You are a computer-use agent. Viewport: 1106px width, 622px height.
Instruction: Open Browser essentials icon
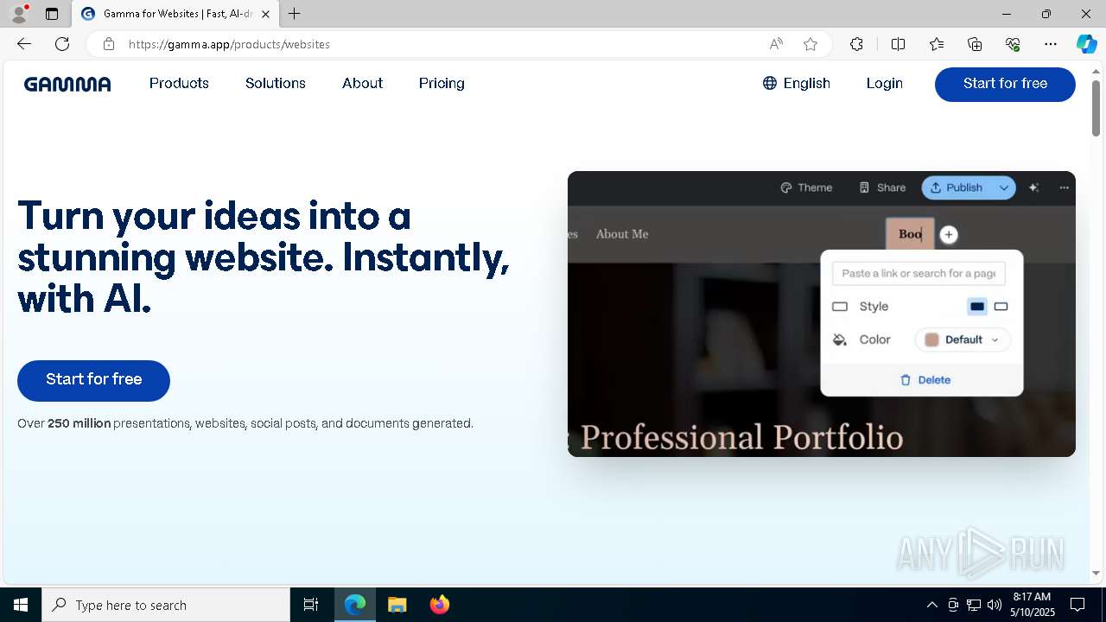tap(1013, 44)
